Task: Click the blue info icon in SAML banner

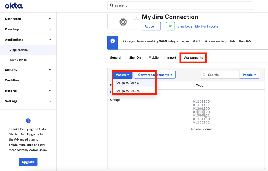Action: [x=112, y=41]
